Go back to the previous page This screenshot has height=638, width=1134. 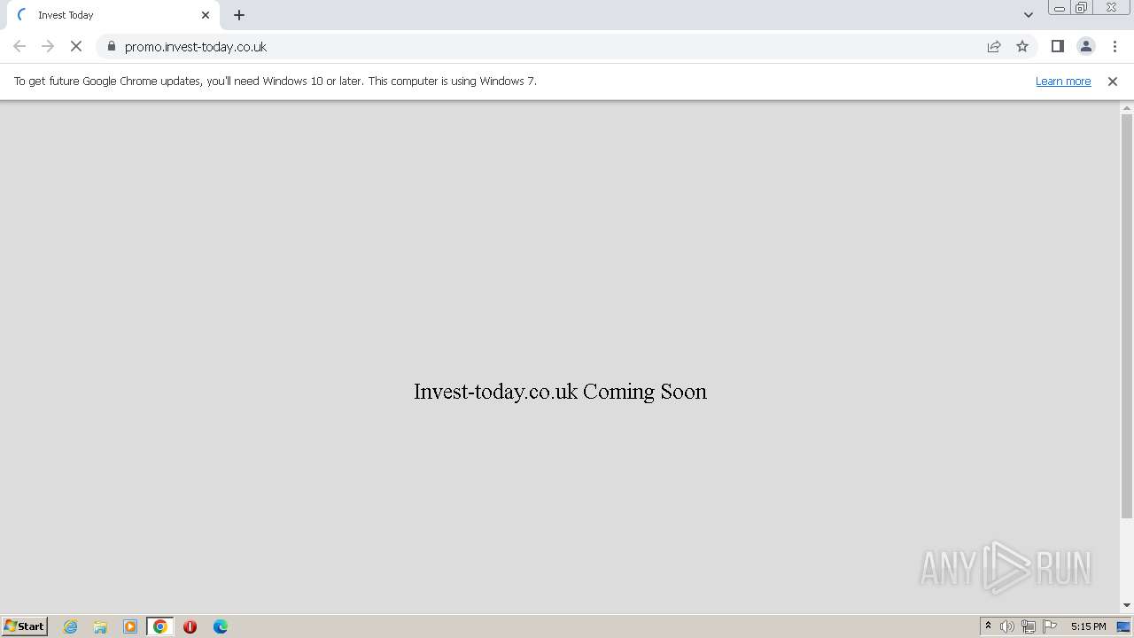[19, 46]
